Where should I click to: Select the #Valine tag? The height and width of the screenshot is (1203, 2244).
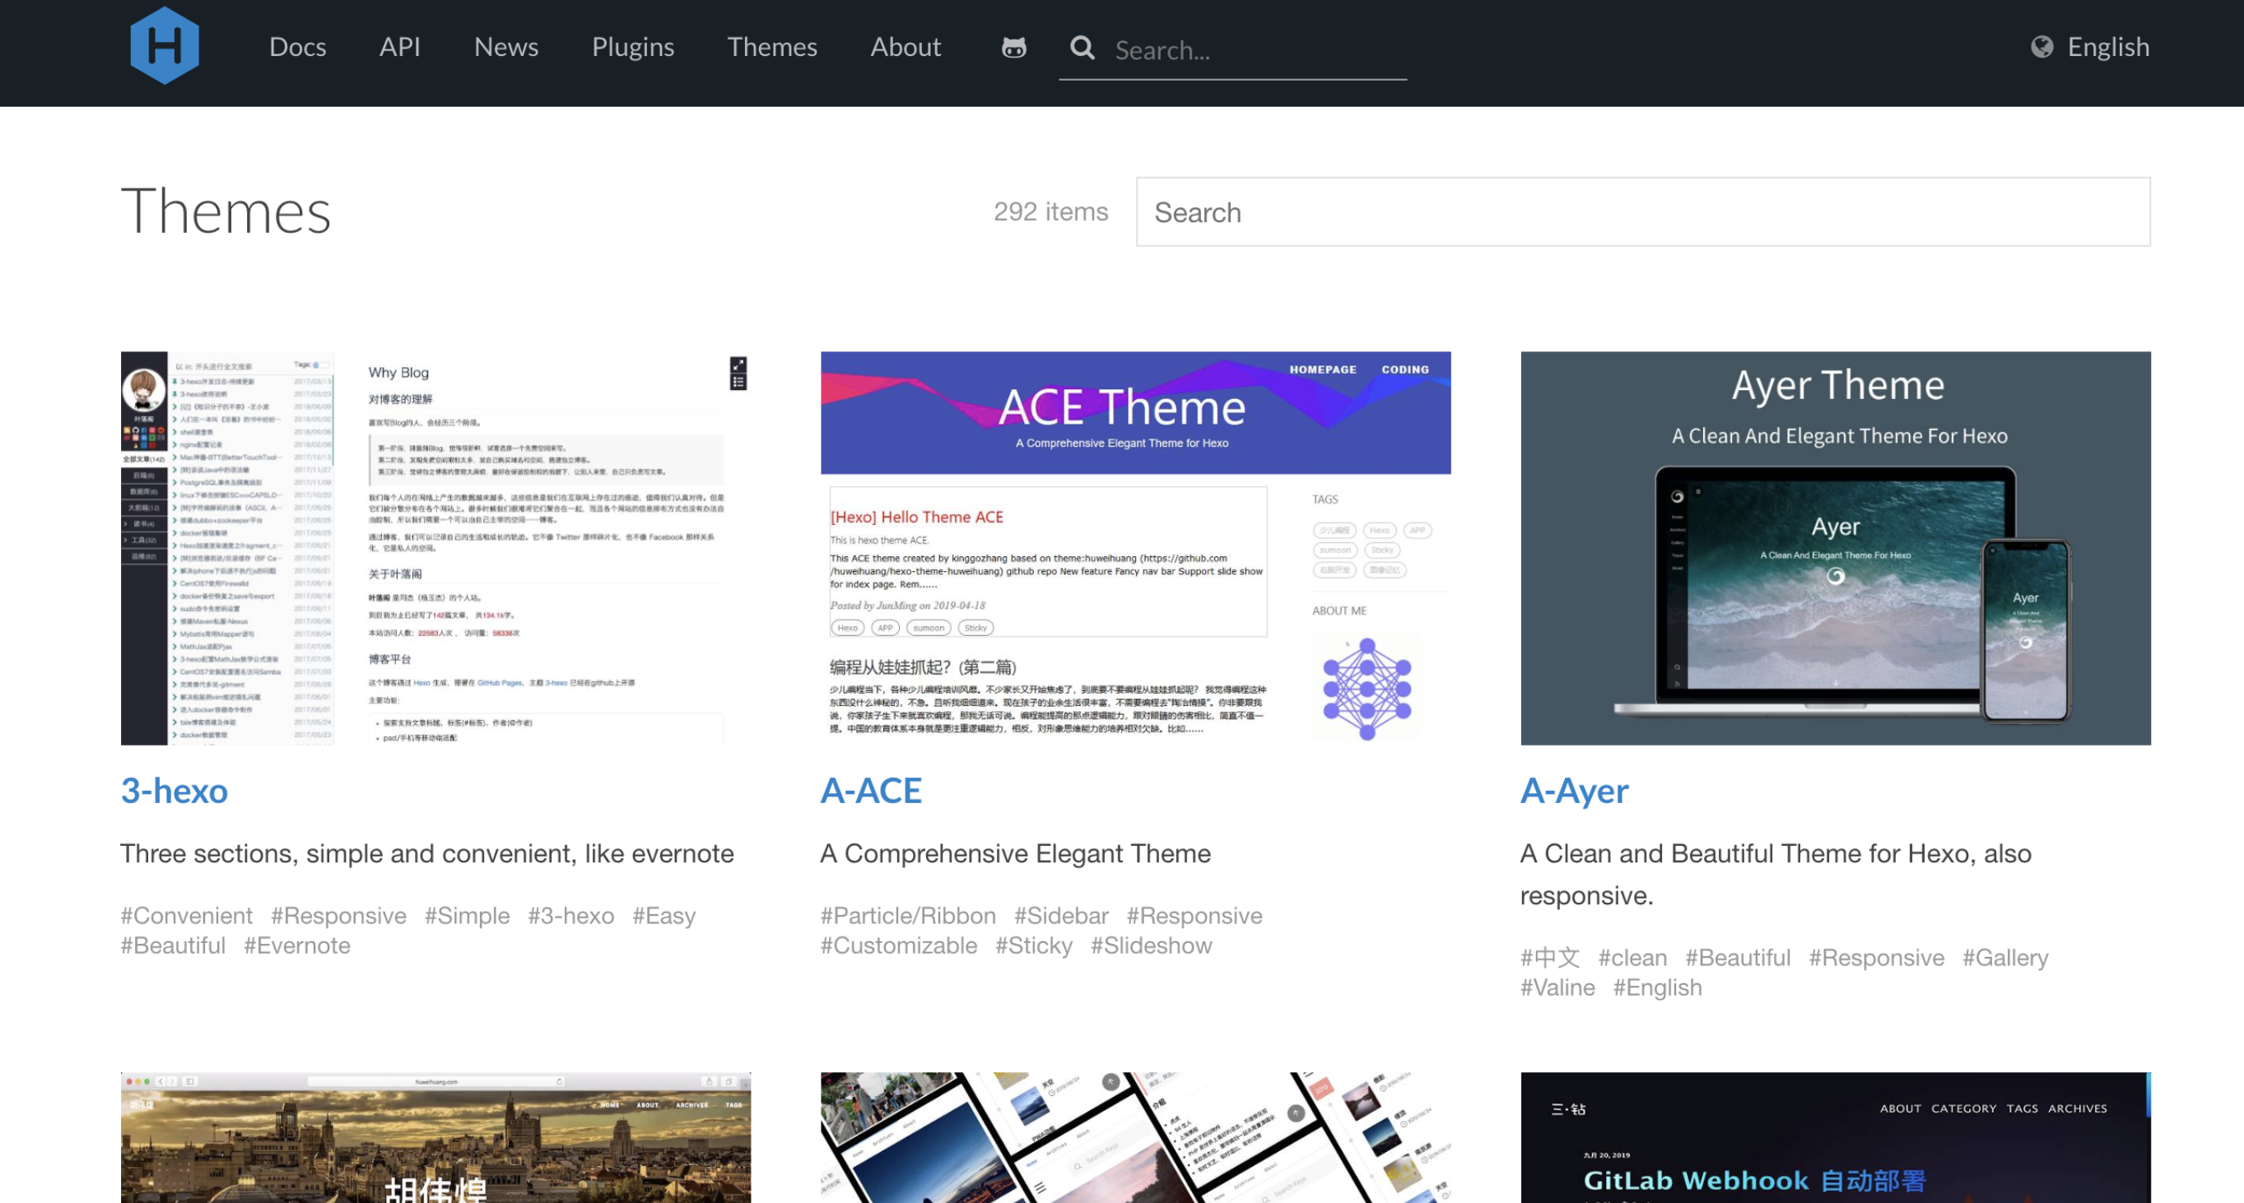1557,987
